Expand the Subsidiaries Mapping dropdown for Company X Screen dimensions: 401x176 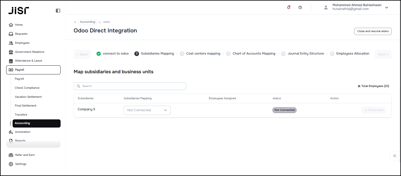point(147,110)
